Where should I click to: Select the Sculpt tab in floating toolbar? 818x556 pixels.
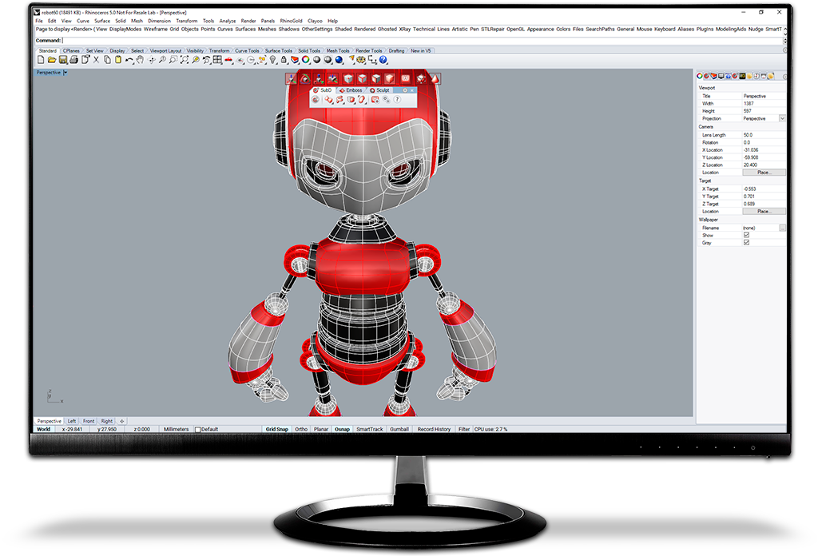click(x=379, y=90)
